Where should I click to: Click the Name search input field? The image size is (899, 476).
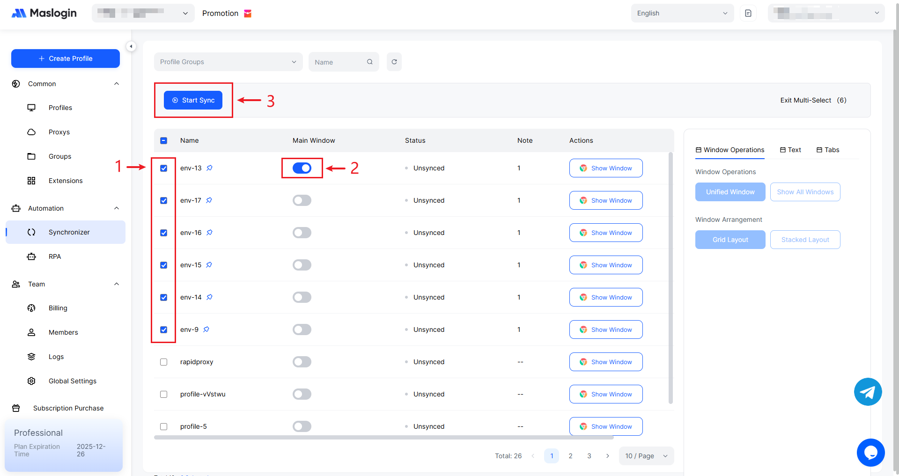[x=338, y=62]
